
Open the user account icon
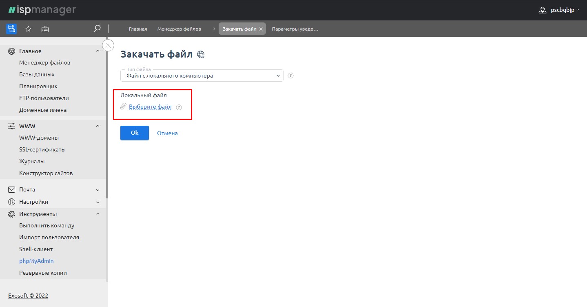pos(543,10)
